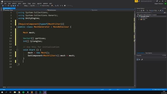Open the BUILD menu
Screen dimensions: 167x94
click(20, 3)
